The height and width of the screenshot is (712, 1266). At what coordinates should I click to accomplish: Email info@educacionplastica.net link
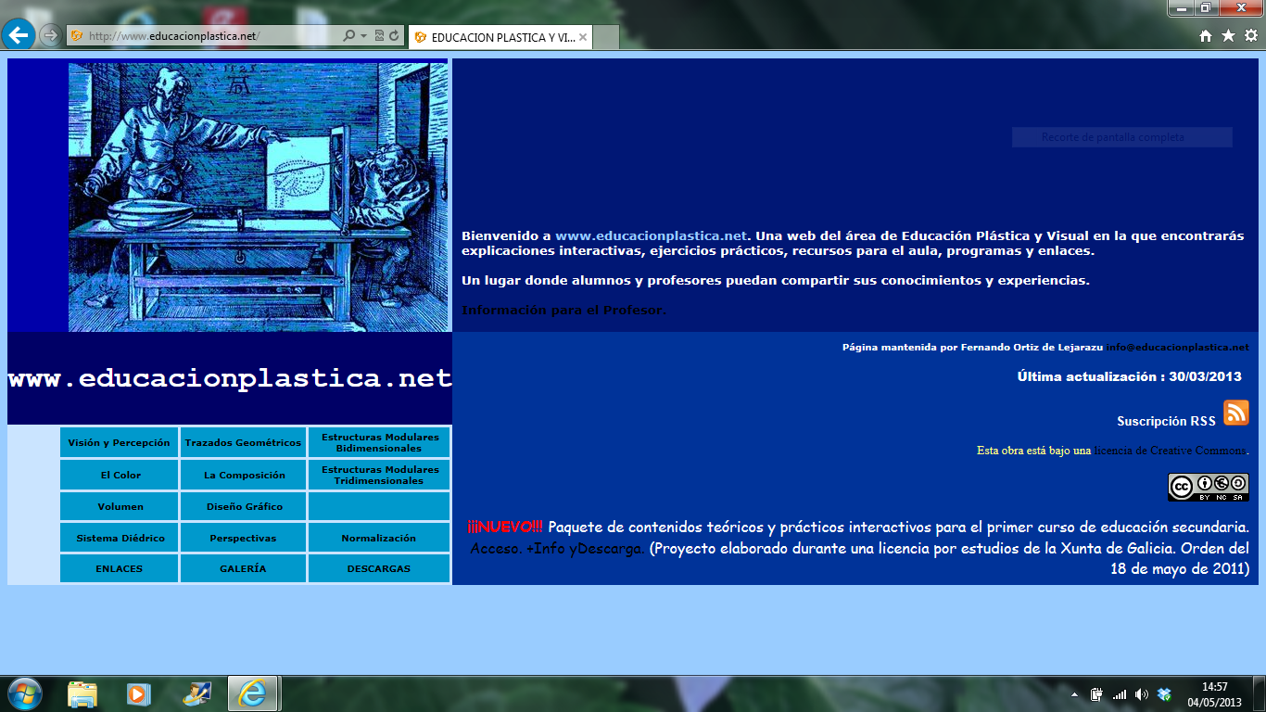coord(1177,347)
